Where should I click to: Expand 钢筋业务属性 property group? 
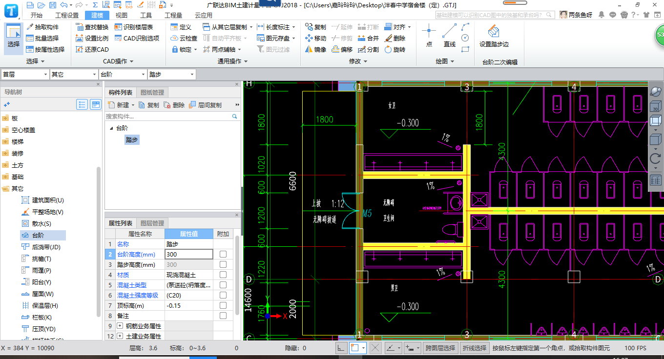(x=120, y=326)
